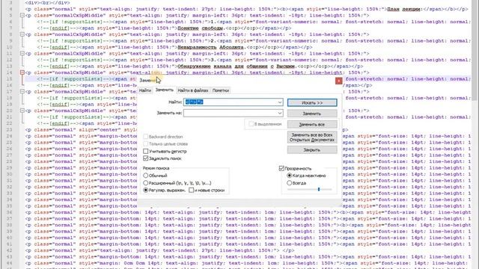Click the text 'Понятие свободы' in the code
Viewport: 479px width, 269px height.
(200, 28)
